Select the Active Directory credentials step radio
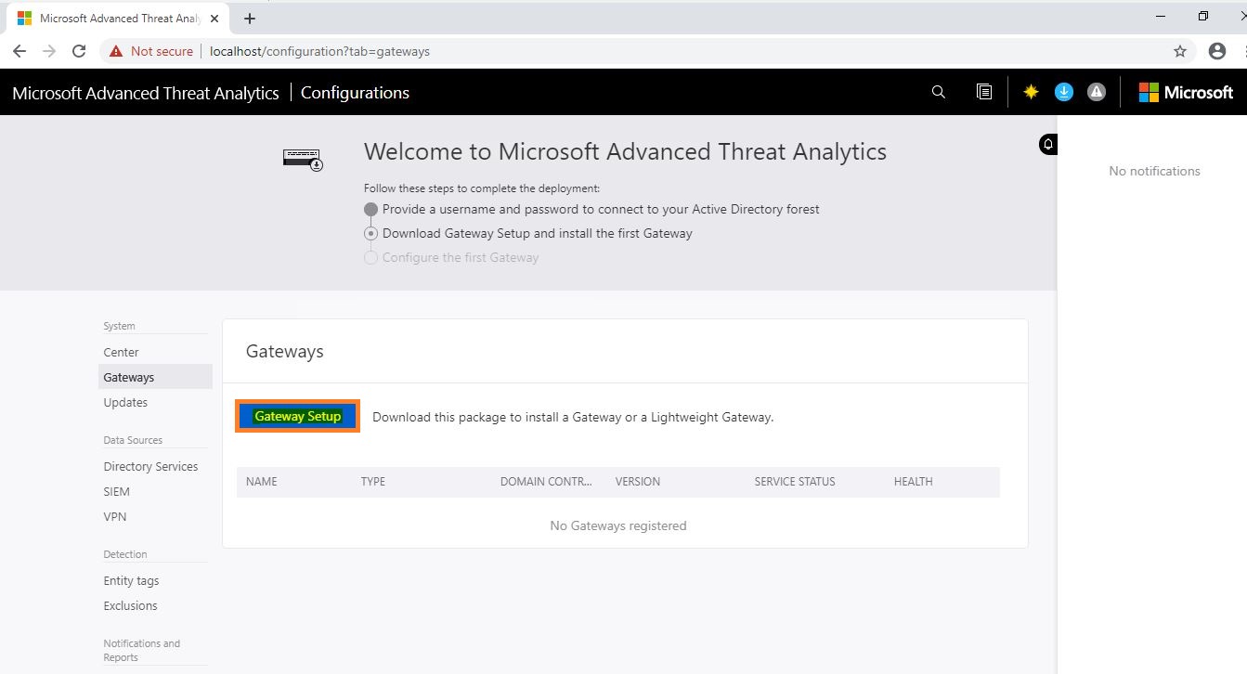The width and height of the screenshot is (1247, 674). (x=371, y=210)
